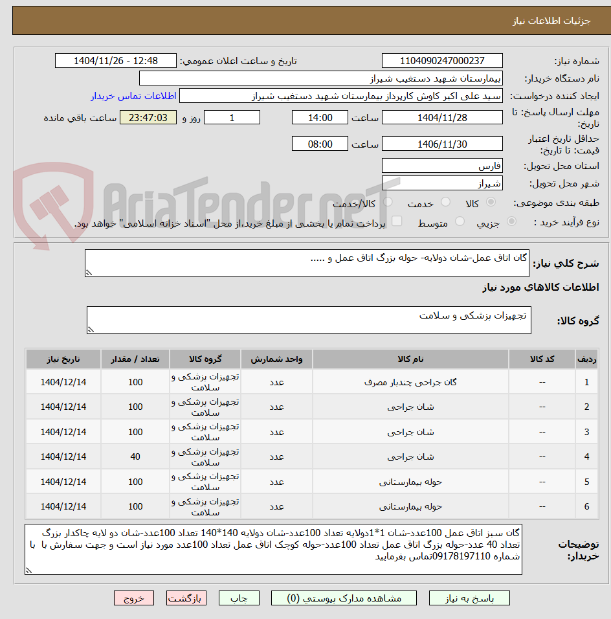Click the مشاهده مدارک پیوستی (0) button
The image size is (611, 619).
[344, 598]
